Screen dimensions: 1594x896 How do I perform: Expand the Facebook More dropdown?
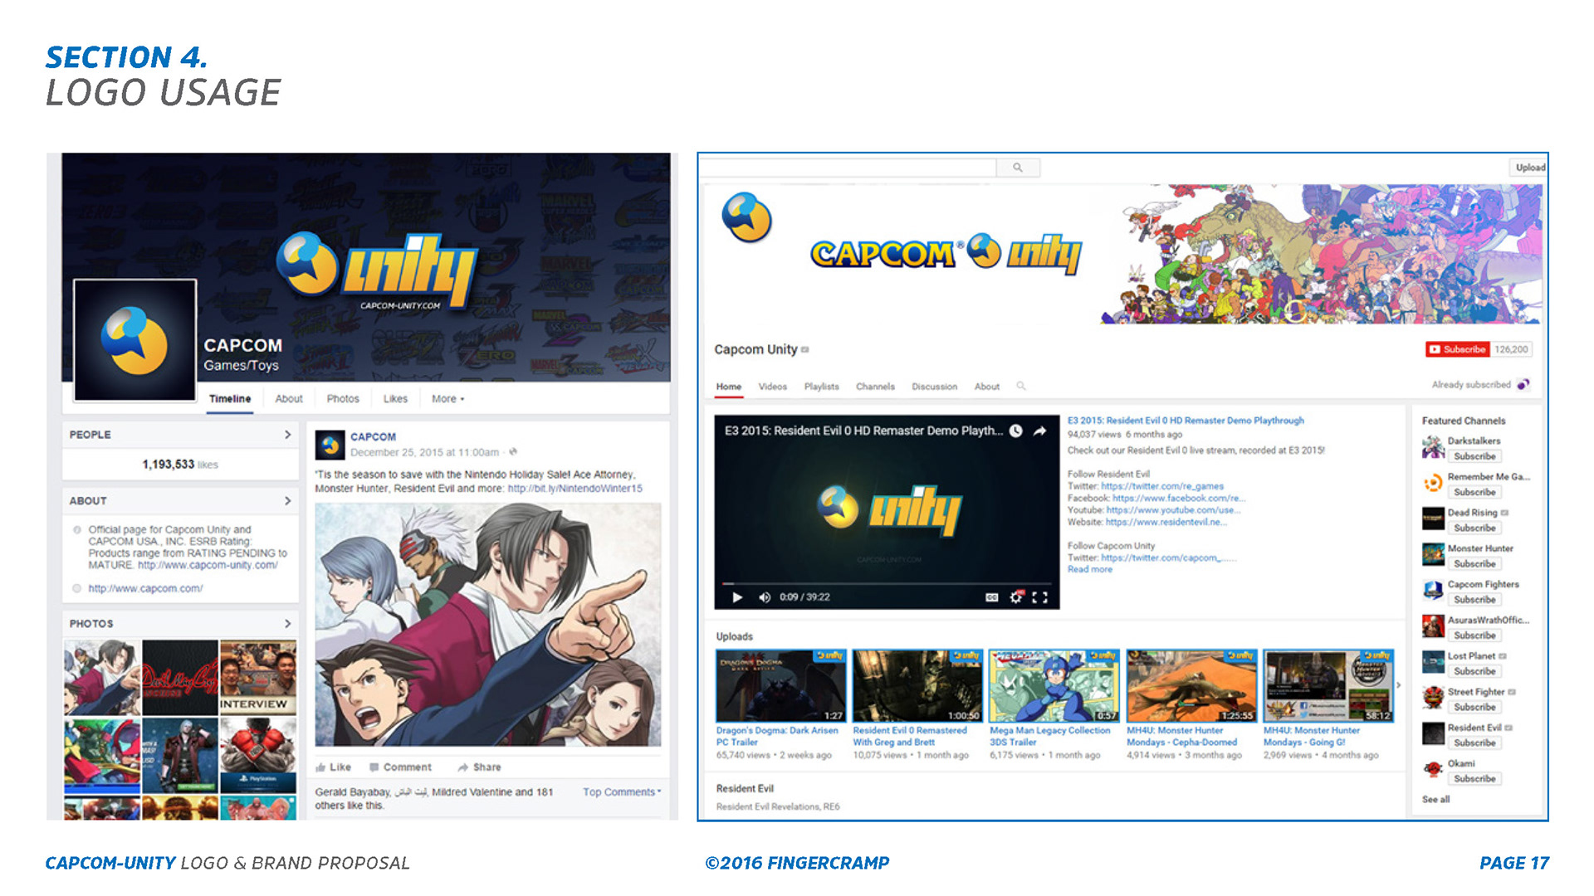(448, 399)
